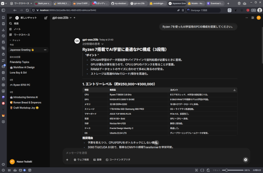
Task: Open browser profile avatar
Action: click(260, 10)
